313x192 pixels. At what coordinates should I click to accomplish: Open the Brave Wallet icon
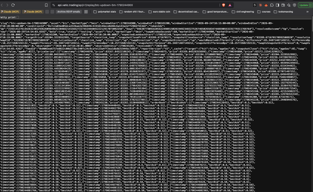283,5
